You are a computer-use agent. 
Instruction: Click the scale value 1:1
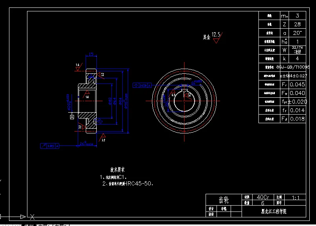click(296, 197)
